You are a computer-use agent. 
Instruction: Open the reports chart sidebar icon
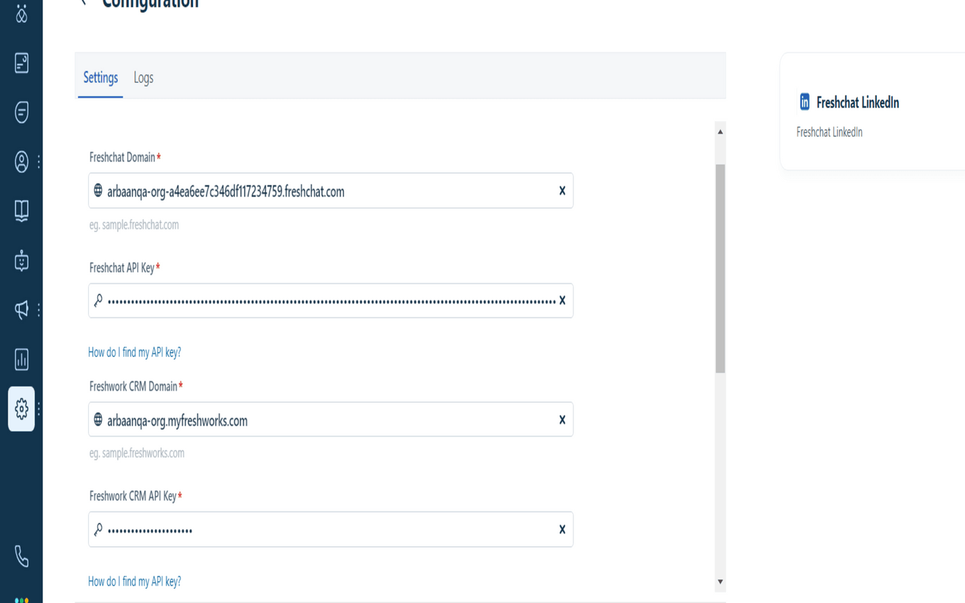21,359
